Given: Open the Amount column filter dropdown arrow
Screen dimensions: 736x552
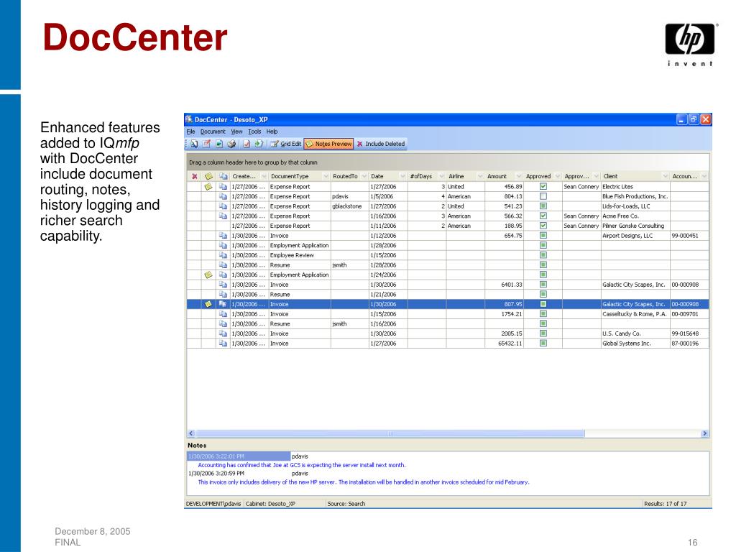Looking at the screenshot, I should tap(519, 177).
